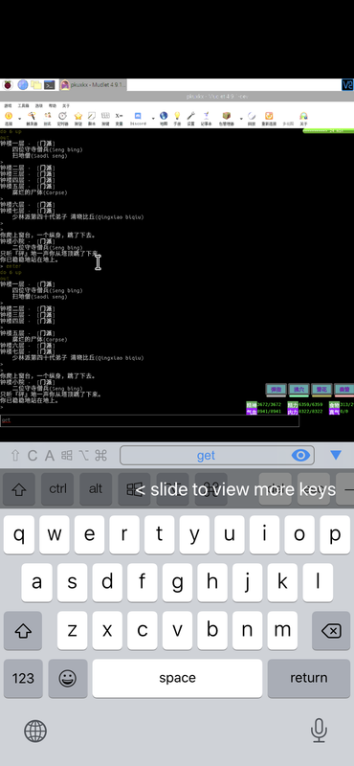
Task: Tap the letter q key
Action: point(19,534)
